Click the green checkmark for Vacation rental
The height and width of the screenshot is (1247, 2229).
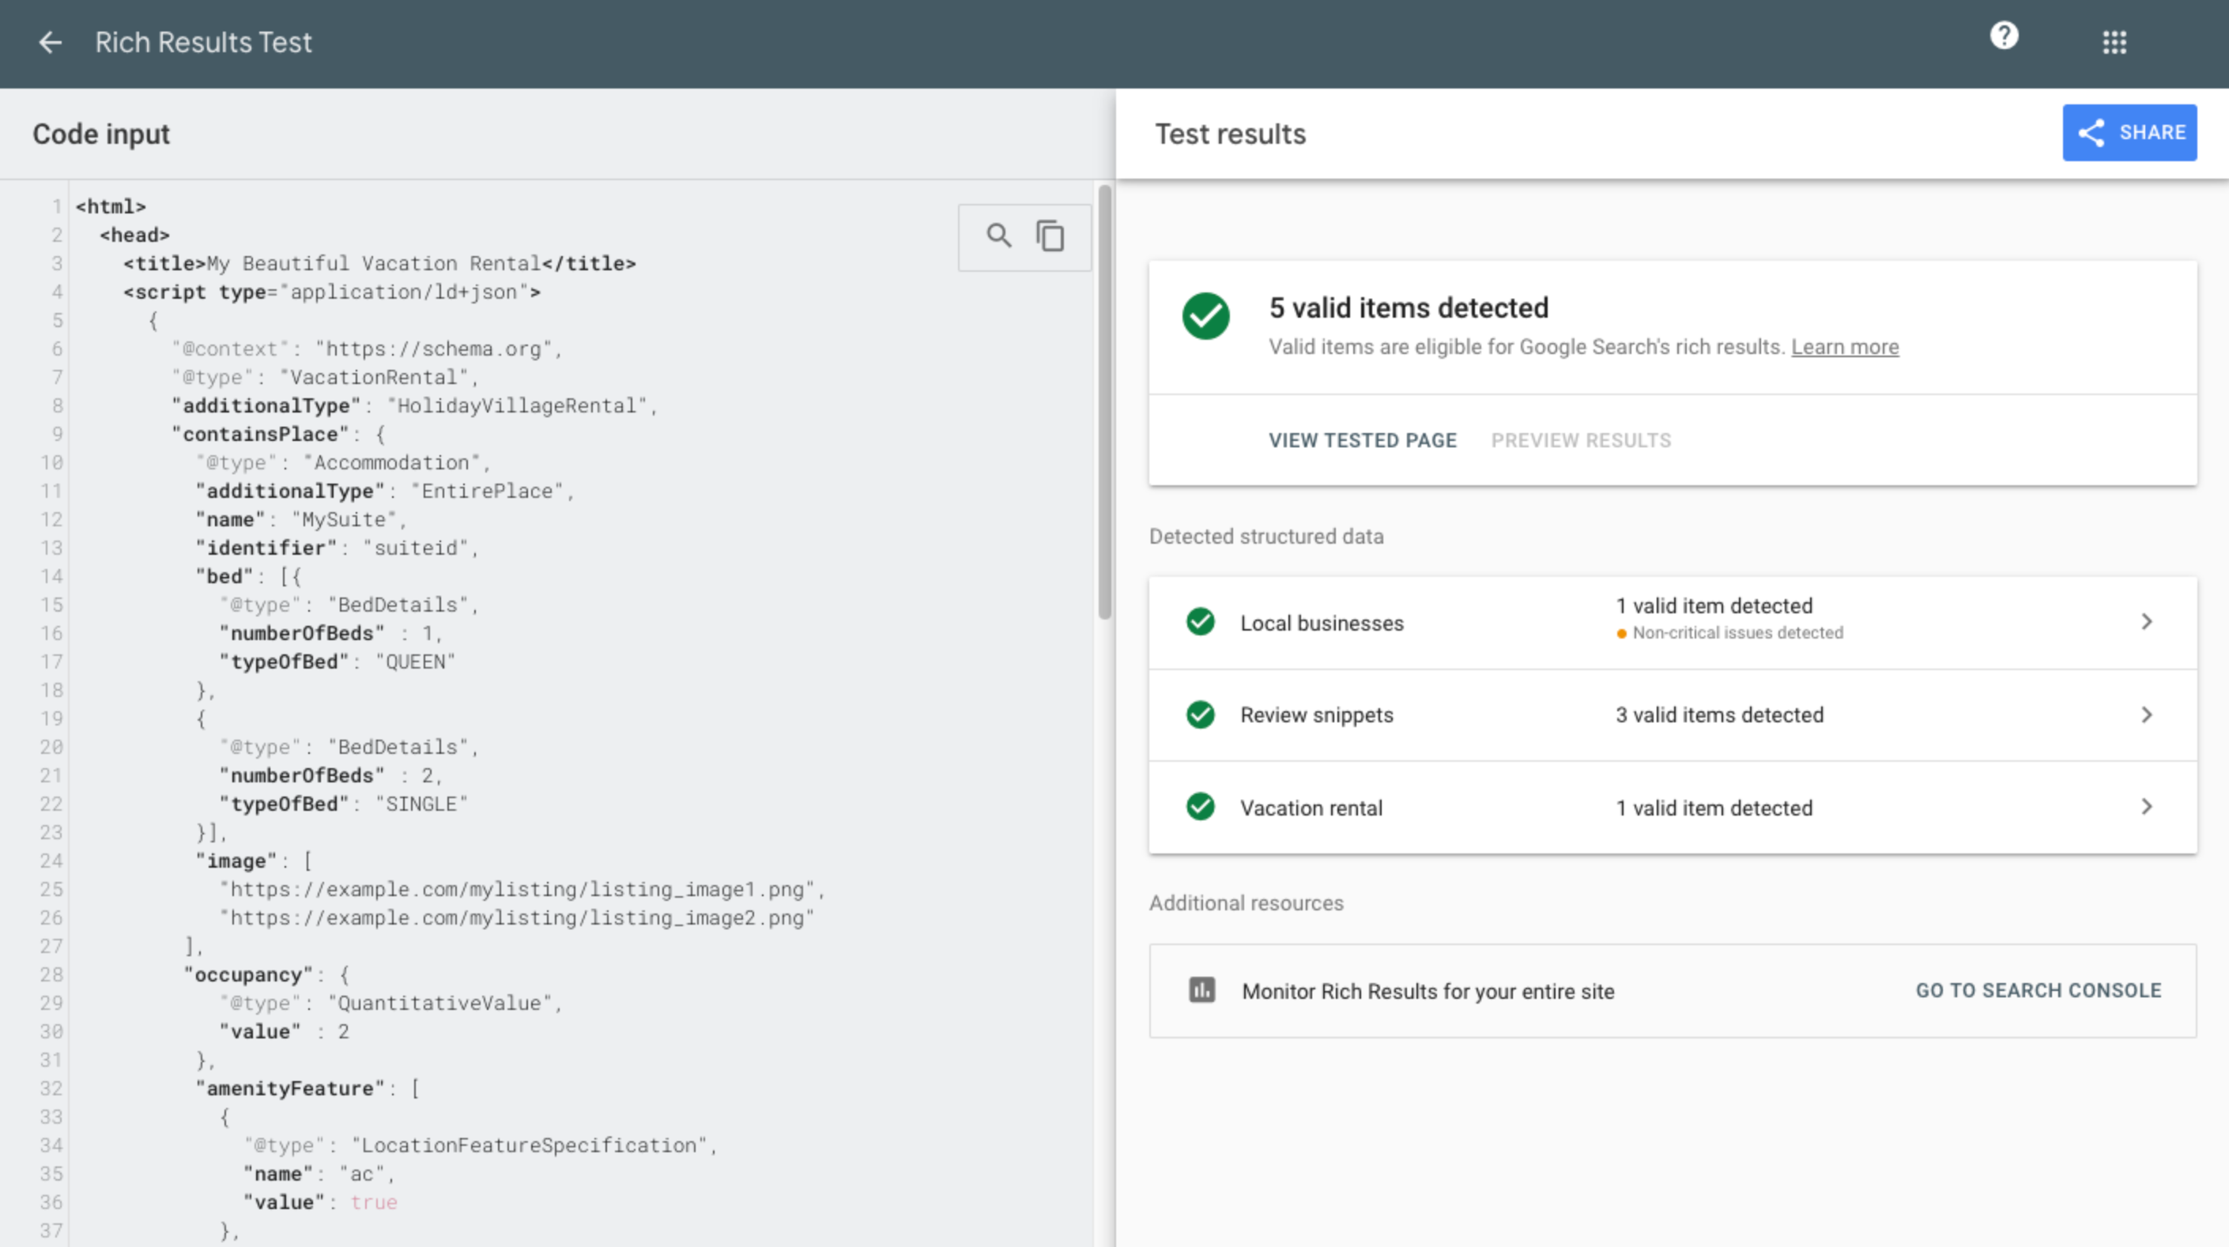[1201, 806]
